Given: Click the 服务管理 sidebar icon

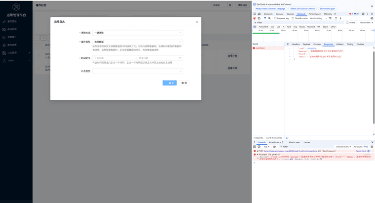Looking at the screenshot, I should 4,22.
